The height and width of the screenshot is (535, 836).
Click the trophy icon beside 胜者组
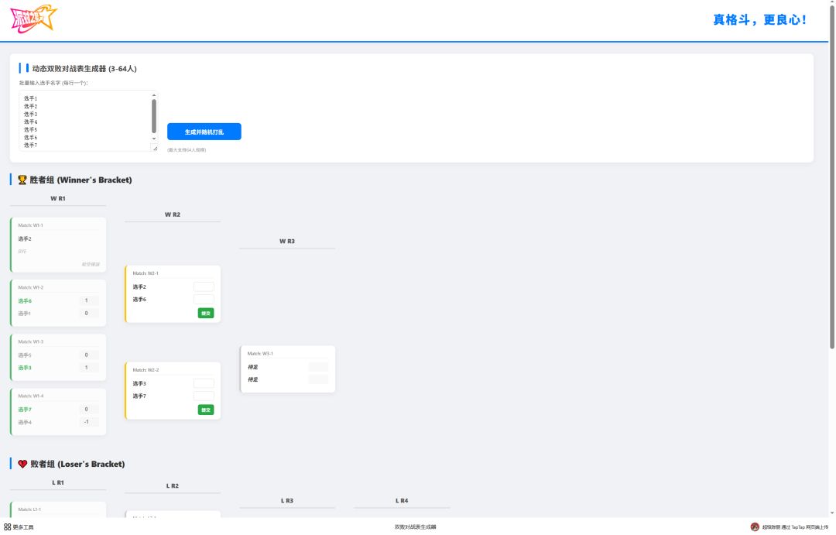point(22,180)
